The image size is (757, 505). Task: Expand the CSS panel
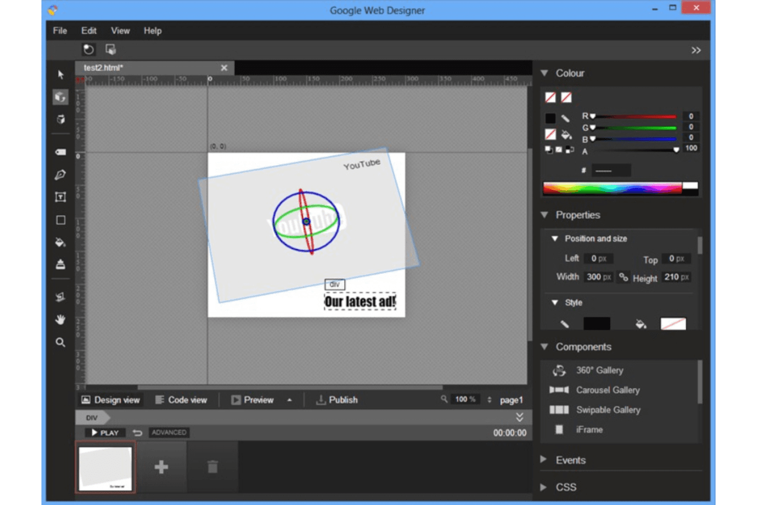tap(543, 487)
